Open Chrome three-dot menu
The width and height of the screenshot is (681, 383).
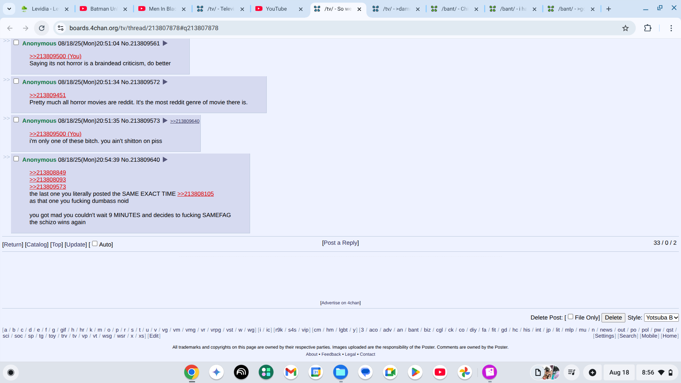(x=671, y=28)
